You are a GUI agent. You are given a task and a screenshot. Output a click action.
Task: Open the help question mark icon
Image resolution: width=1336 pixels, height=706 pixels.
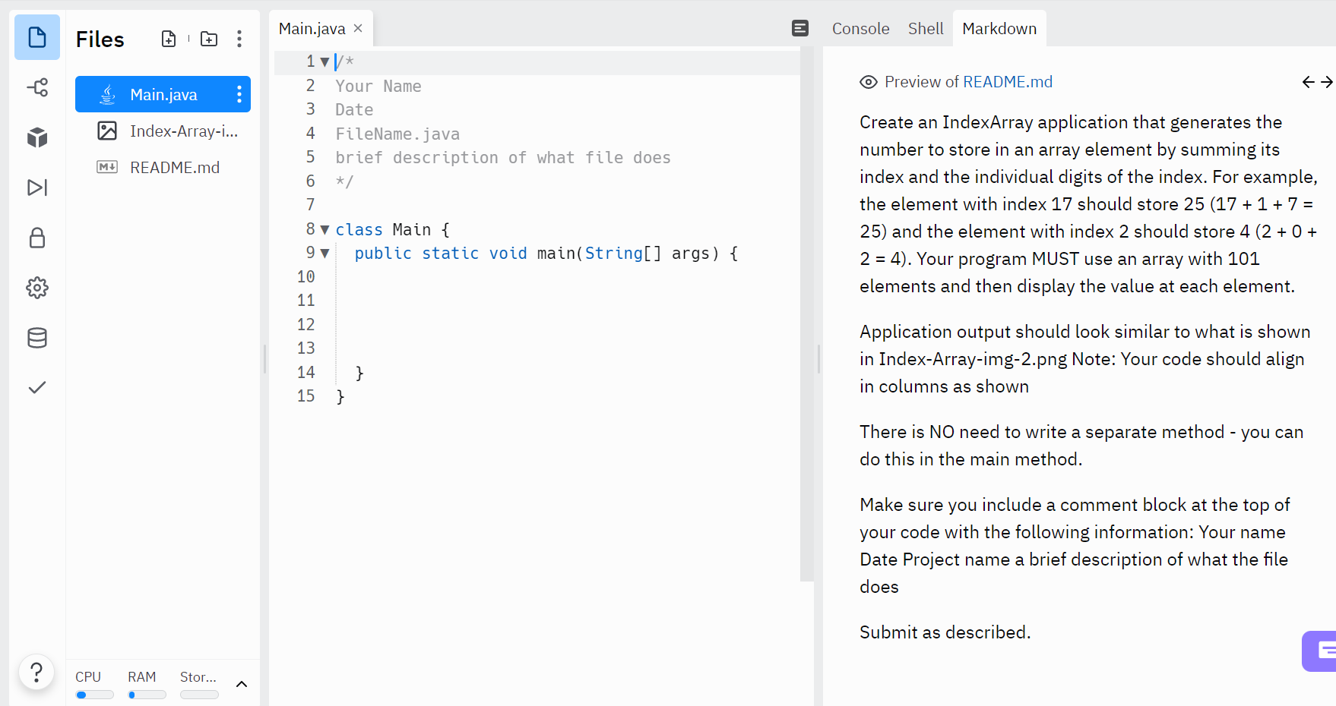[x=36, y=672]
